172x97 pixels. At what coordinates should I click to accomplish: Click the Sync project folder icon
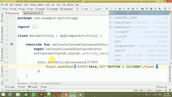pos(142,9)
